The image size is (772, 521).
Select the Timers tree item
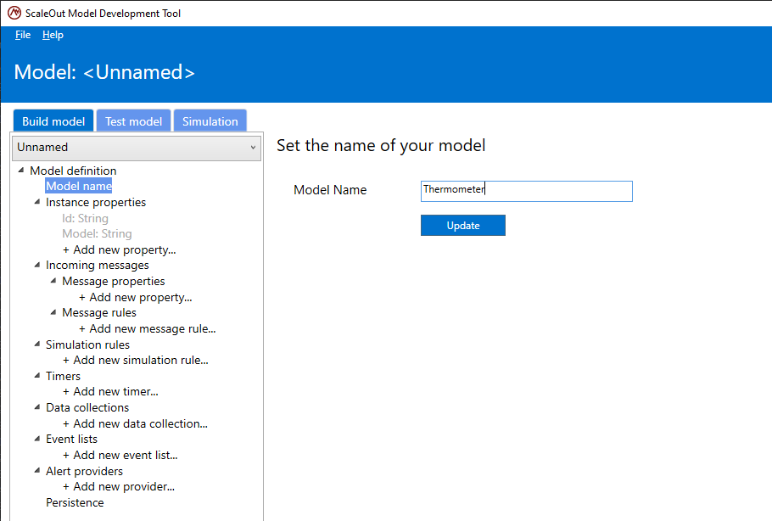63,376
